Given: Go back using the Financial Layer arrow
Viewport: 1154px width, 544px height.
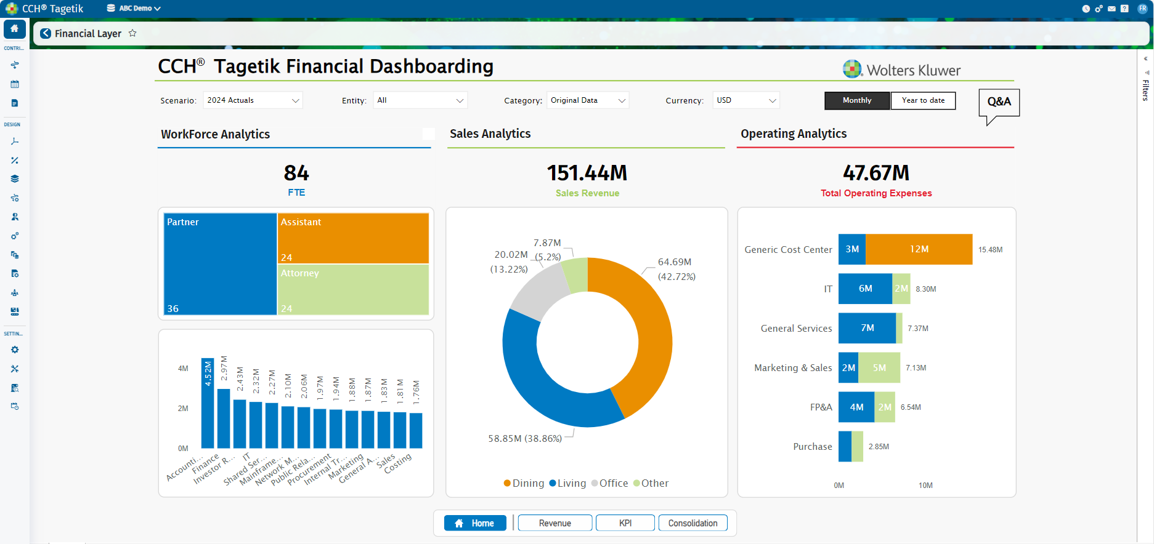Looking at the screenshot, I should (46, 33).
